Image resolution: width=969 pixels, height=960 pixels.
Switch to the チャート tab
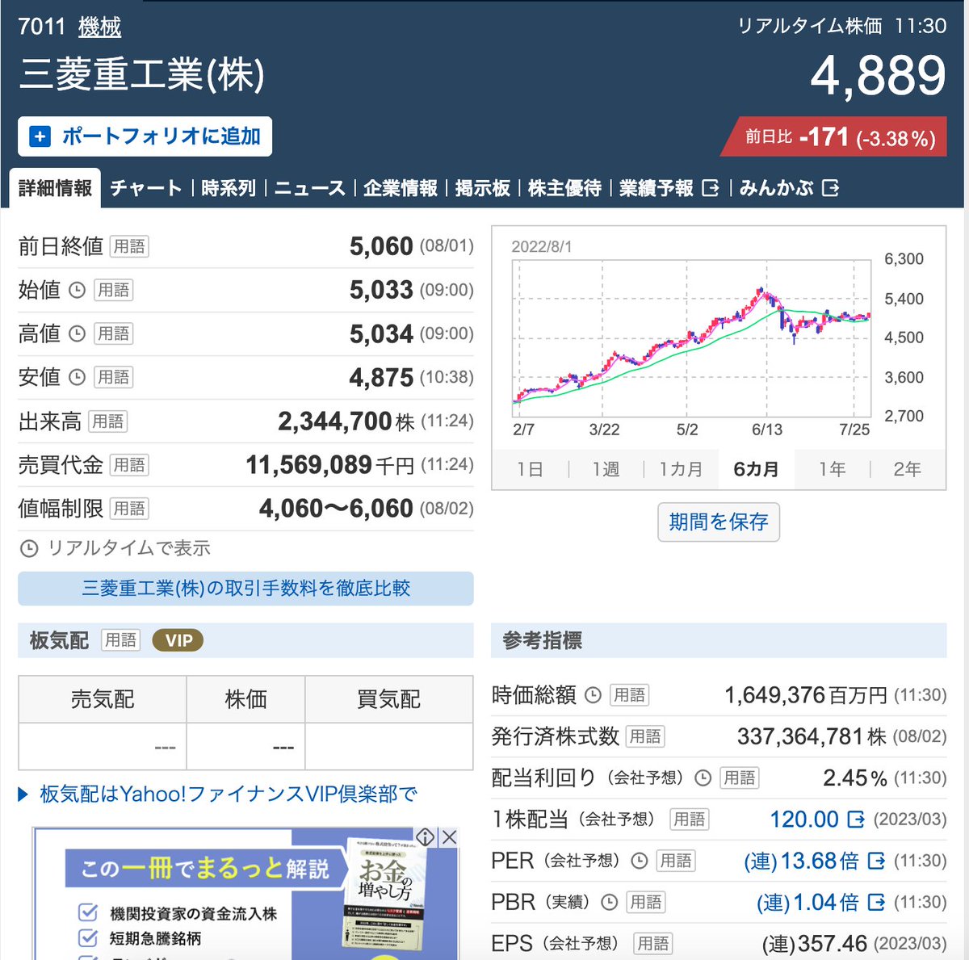pos(146,188)
